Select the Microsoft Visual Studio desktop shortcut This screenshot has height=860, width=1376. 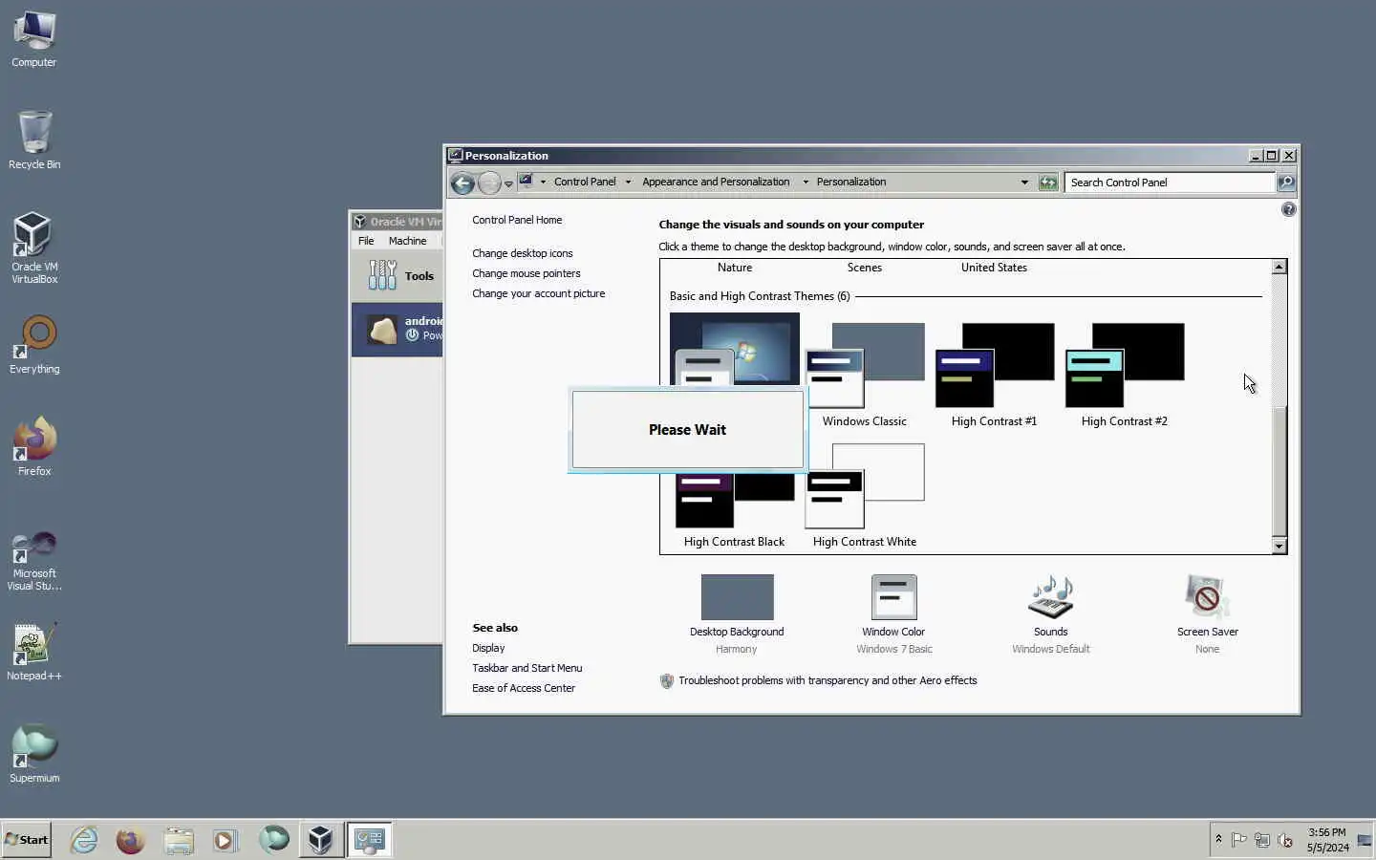tap(34, 561)
